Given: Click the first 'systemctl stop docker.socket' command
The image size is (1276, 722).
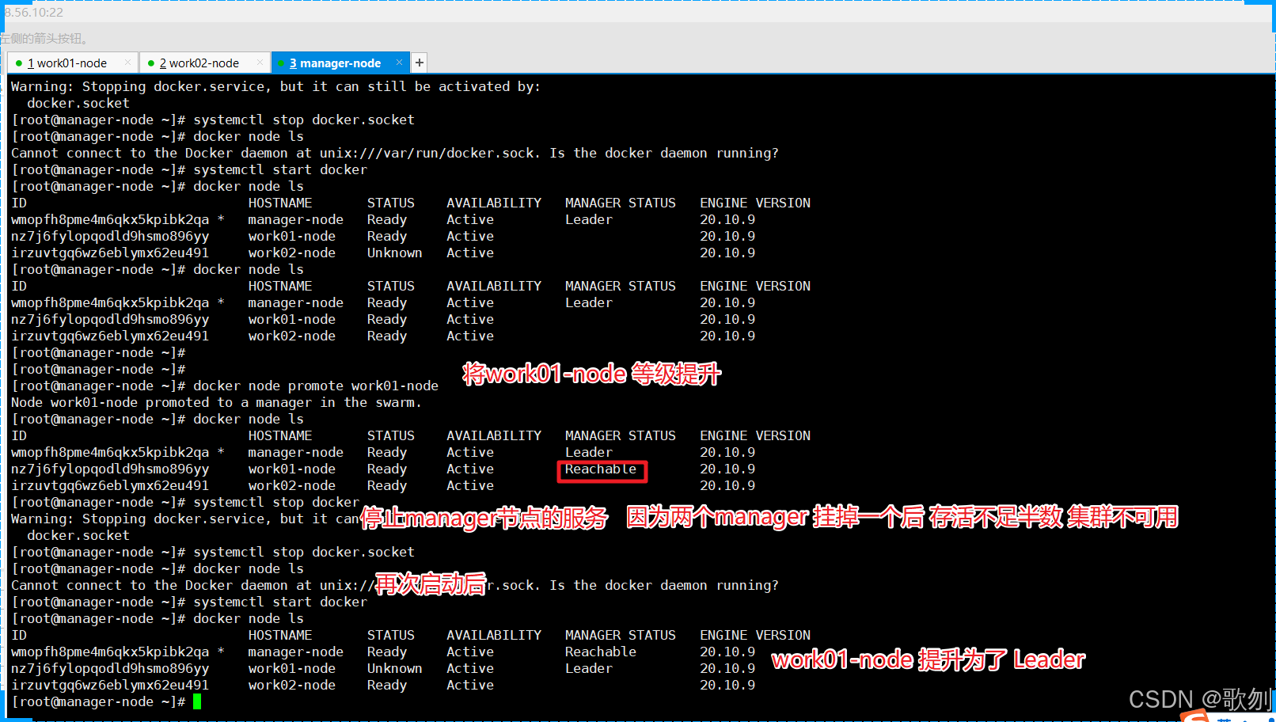Looking at the screenshot, I should click(304, 120).
